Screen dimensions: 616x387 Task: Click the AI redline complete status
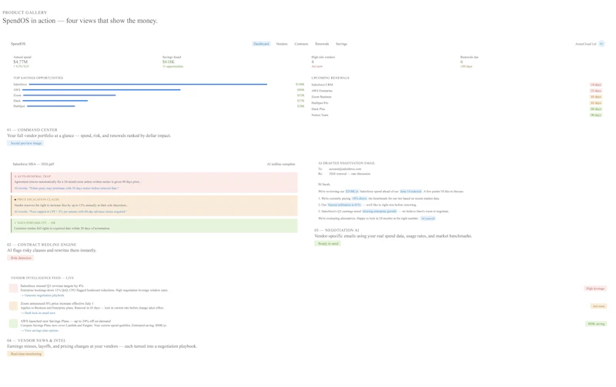coord(281,164)
